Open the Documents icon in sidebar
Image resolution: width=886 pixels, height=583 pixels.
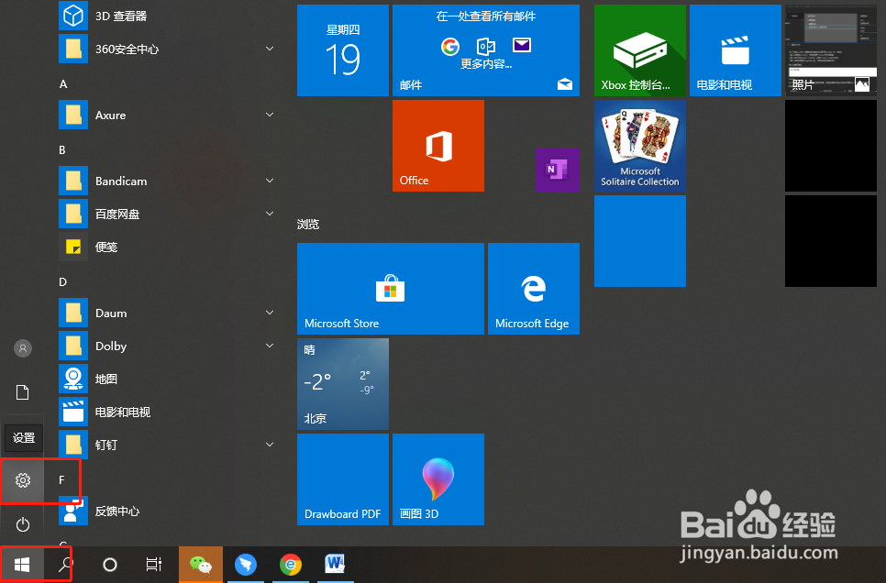pyautogui.click(x=23, y=392)
